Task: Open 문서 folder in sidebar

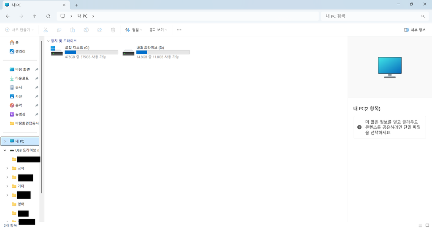Action: click(x=16, y=88)
